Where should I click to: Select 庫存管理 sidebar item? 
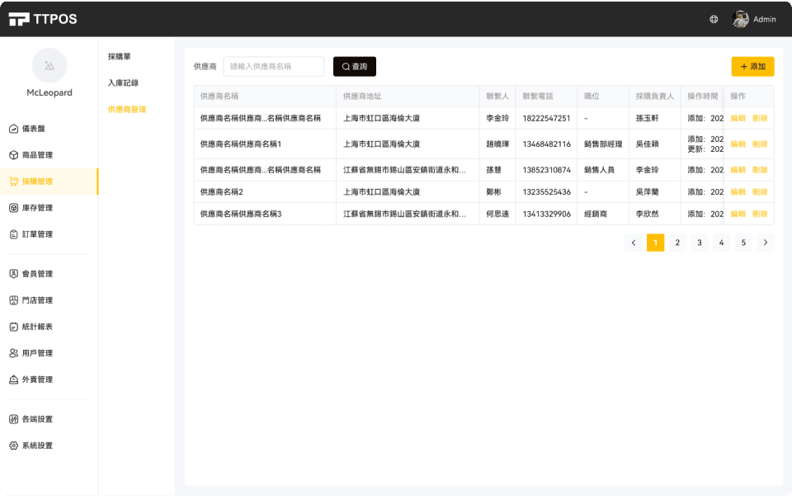coord(37,208)
